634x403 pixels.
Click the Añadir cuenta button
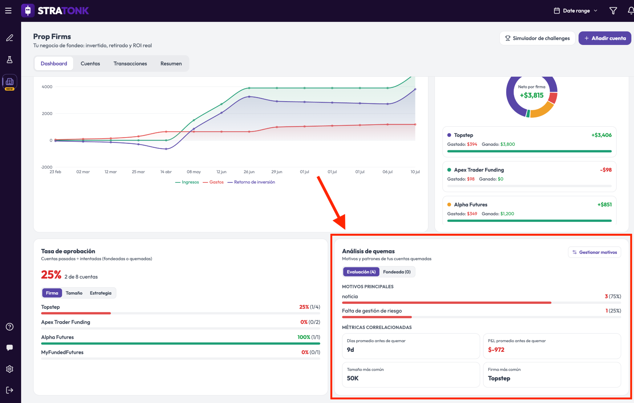click(605, 38)
